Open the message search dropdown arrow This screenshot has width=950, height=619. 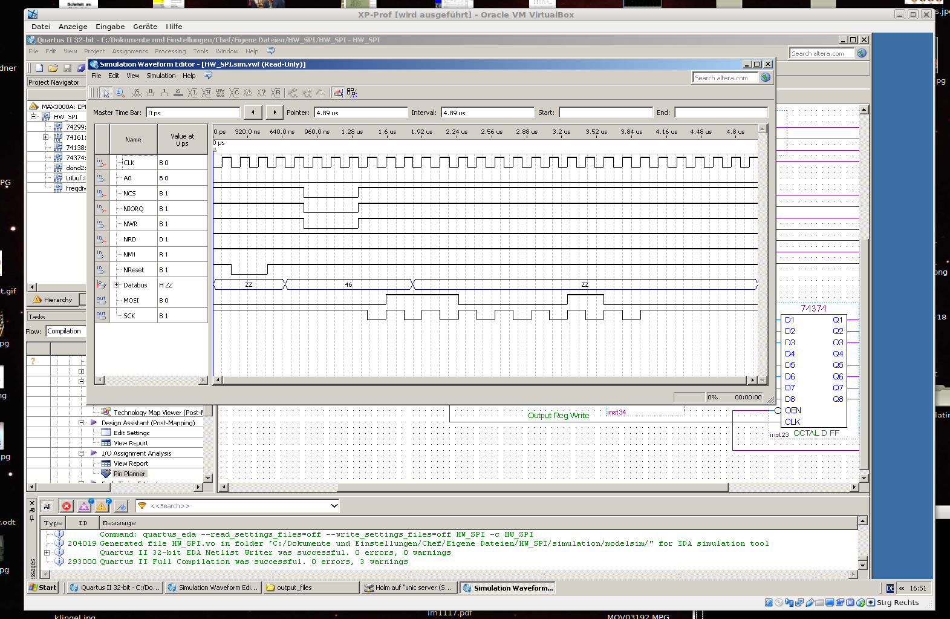(x=334, y=506)
